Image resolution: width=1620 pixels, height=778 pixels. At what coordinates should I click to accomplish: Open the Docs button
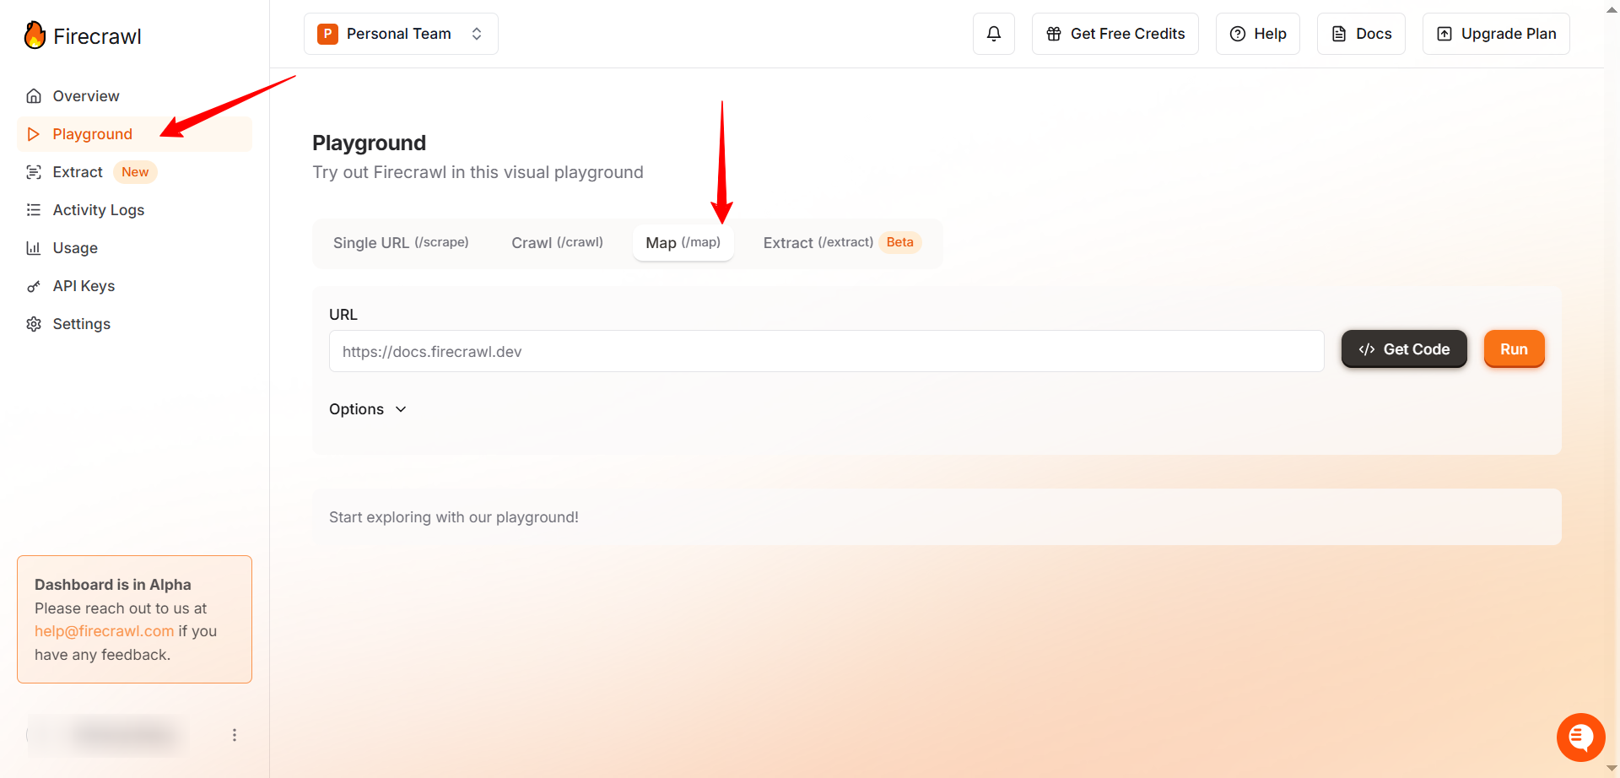click(x=1361, y=34)
